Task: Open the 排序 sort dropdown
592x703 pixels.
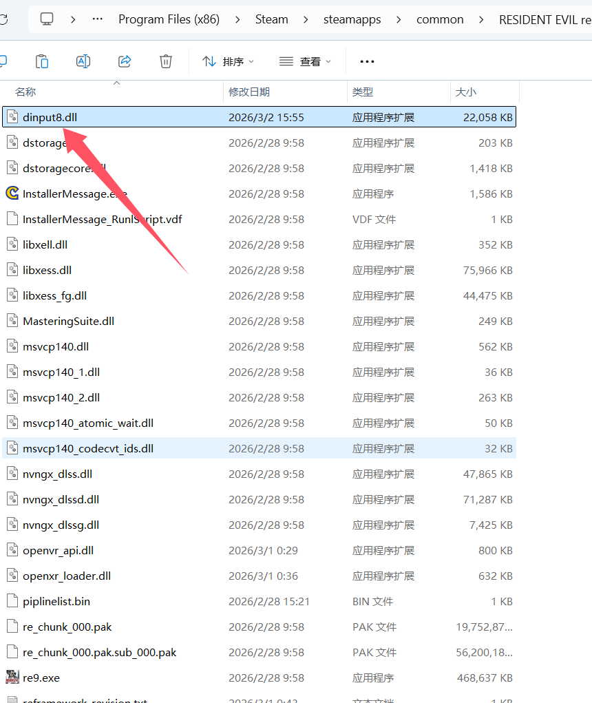Action: pos(229,61)
